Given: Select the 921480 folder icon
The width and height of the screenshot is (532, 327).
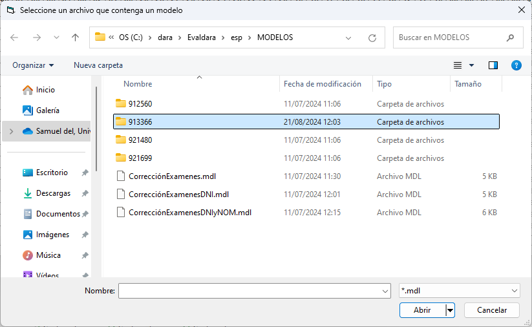Looking at the screenshot, I should click(120, 140).
